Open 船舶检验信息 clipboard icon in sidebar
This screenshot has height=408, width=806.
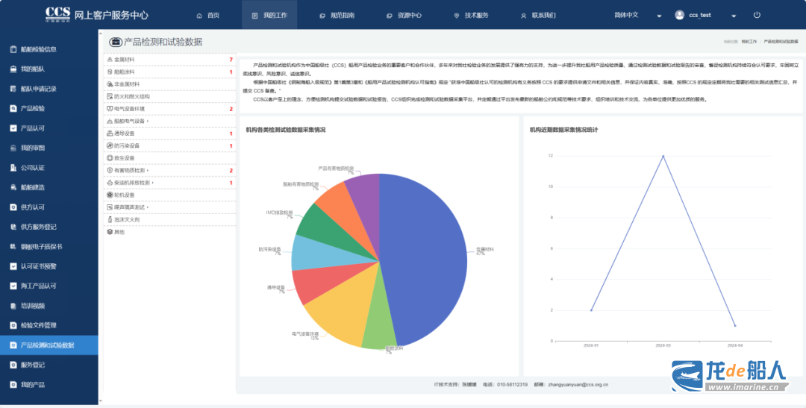point(13,49)
